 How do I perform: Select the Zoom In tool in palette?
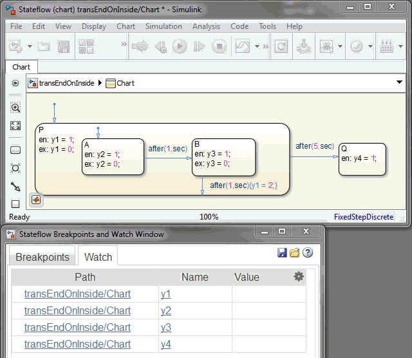tap(15, 108)
